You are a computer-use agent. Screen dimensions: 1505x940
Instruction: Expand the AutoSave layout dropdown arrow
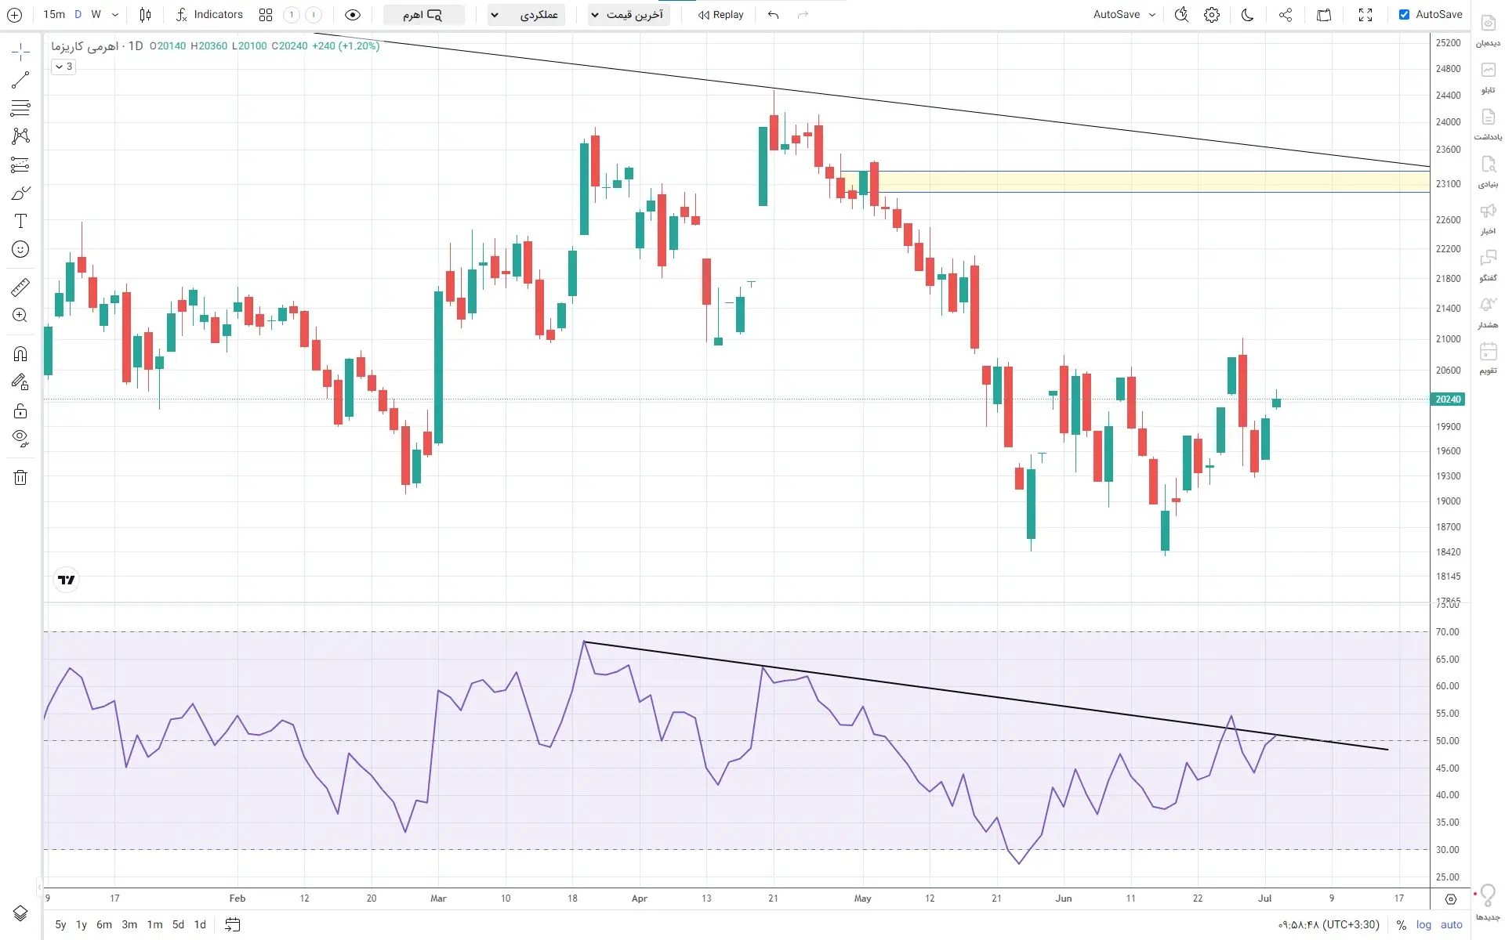pyautogui.click(x=1152, y=15)
